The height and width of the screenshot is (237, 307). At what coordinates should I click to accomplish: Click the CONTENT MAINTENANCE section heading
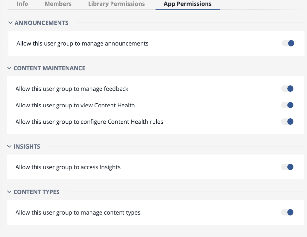coord(49,68)
